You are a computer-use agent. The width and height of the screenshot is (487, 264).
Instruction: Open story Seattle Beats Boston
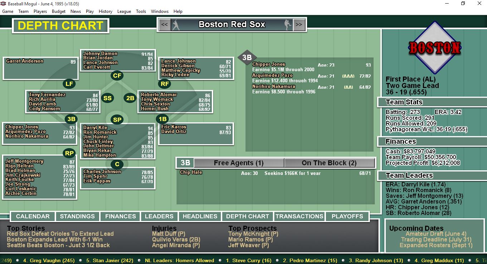click(58, 245)
